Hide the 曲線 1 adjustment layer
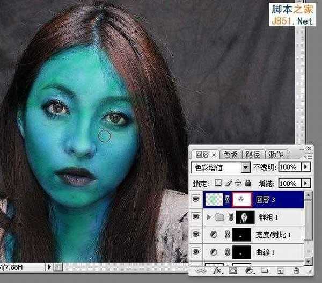322x283 pixels. point(196,252)
